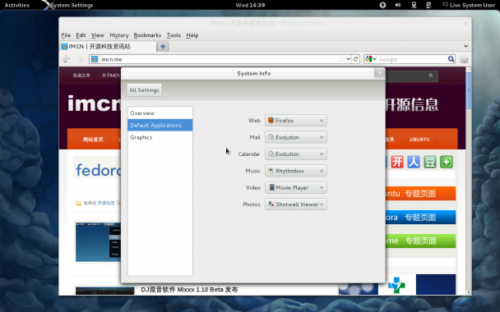Select Default Applications in sidebar
The width and height of the screenshot is (500, 312).
pyautogui.click(x=160, y=125)
